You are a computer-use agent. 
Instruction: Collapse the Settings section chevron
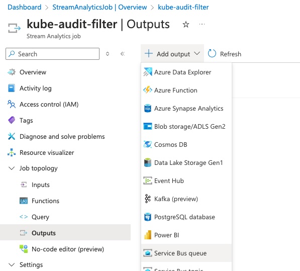[12, 264]
